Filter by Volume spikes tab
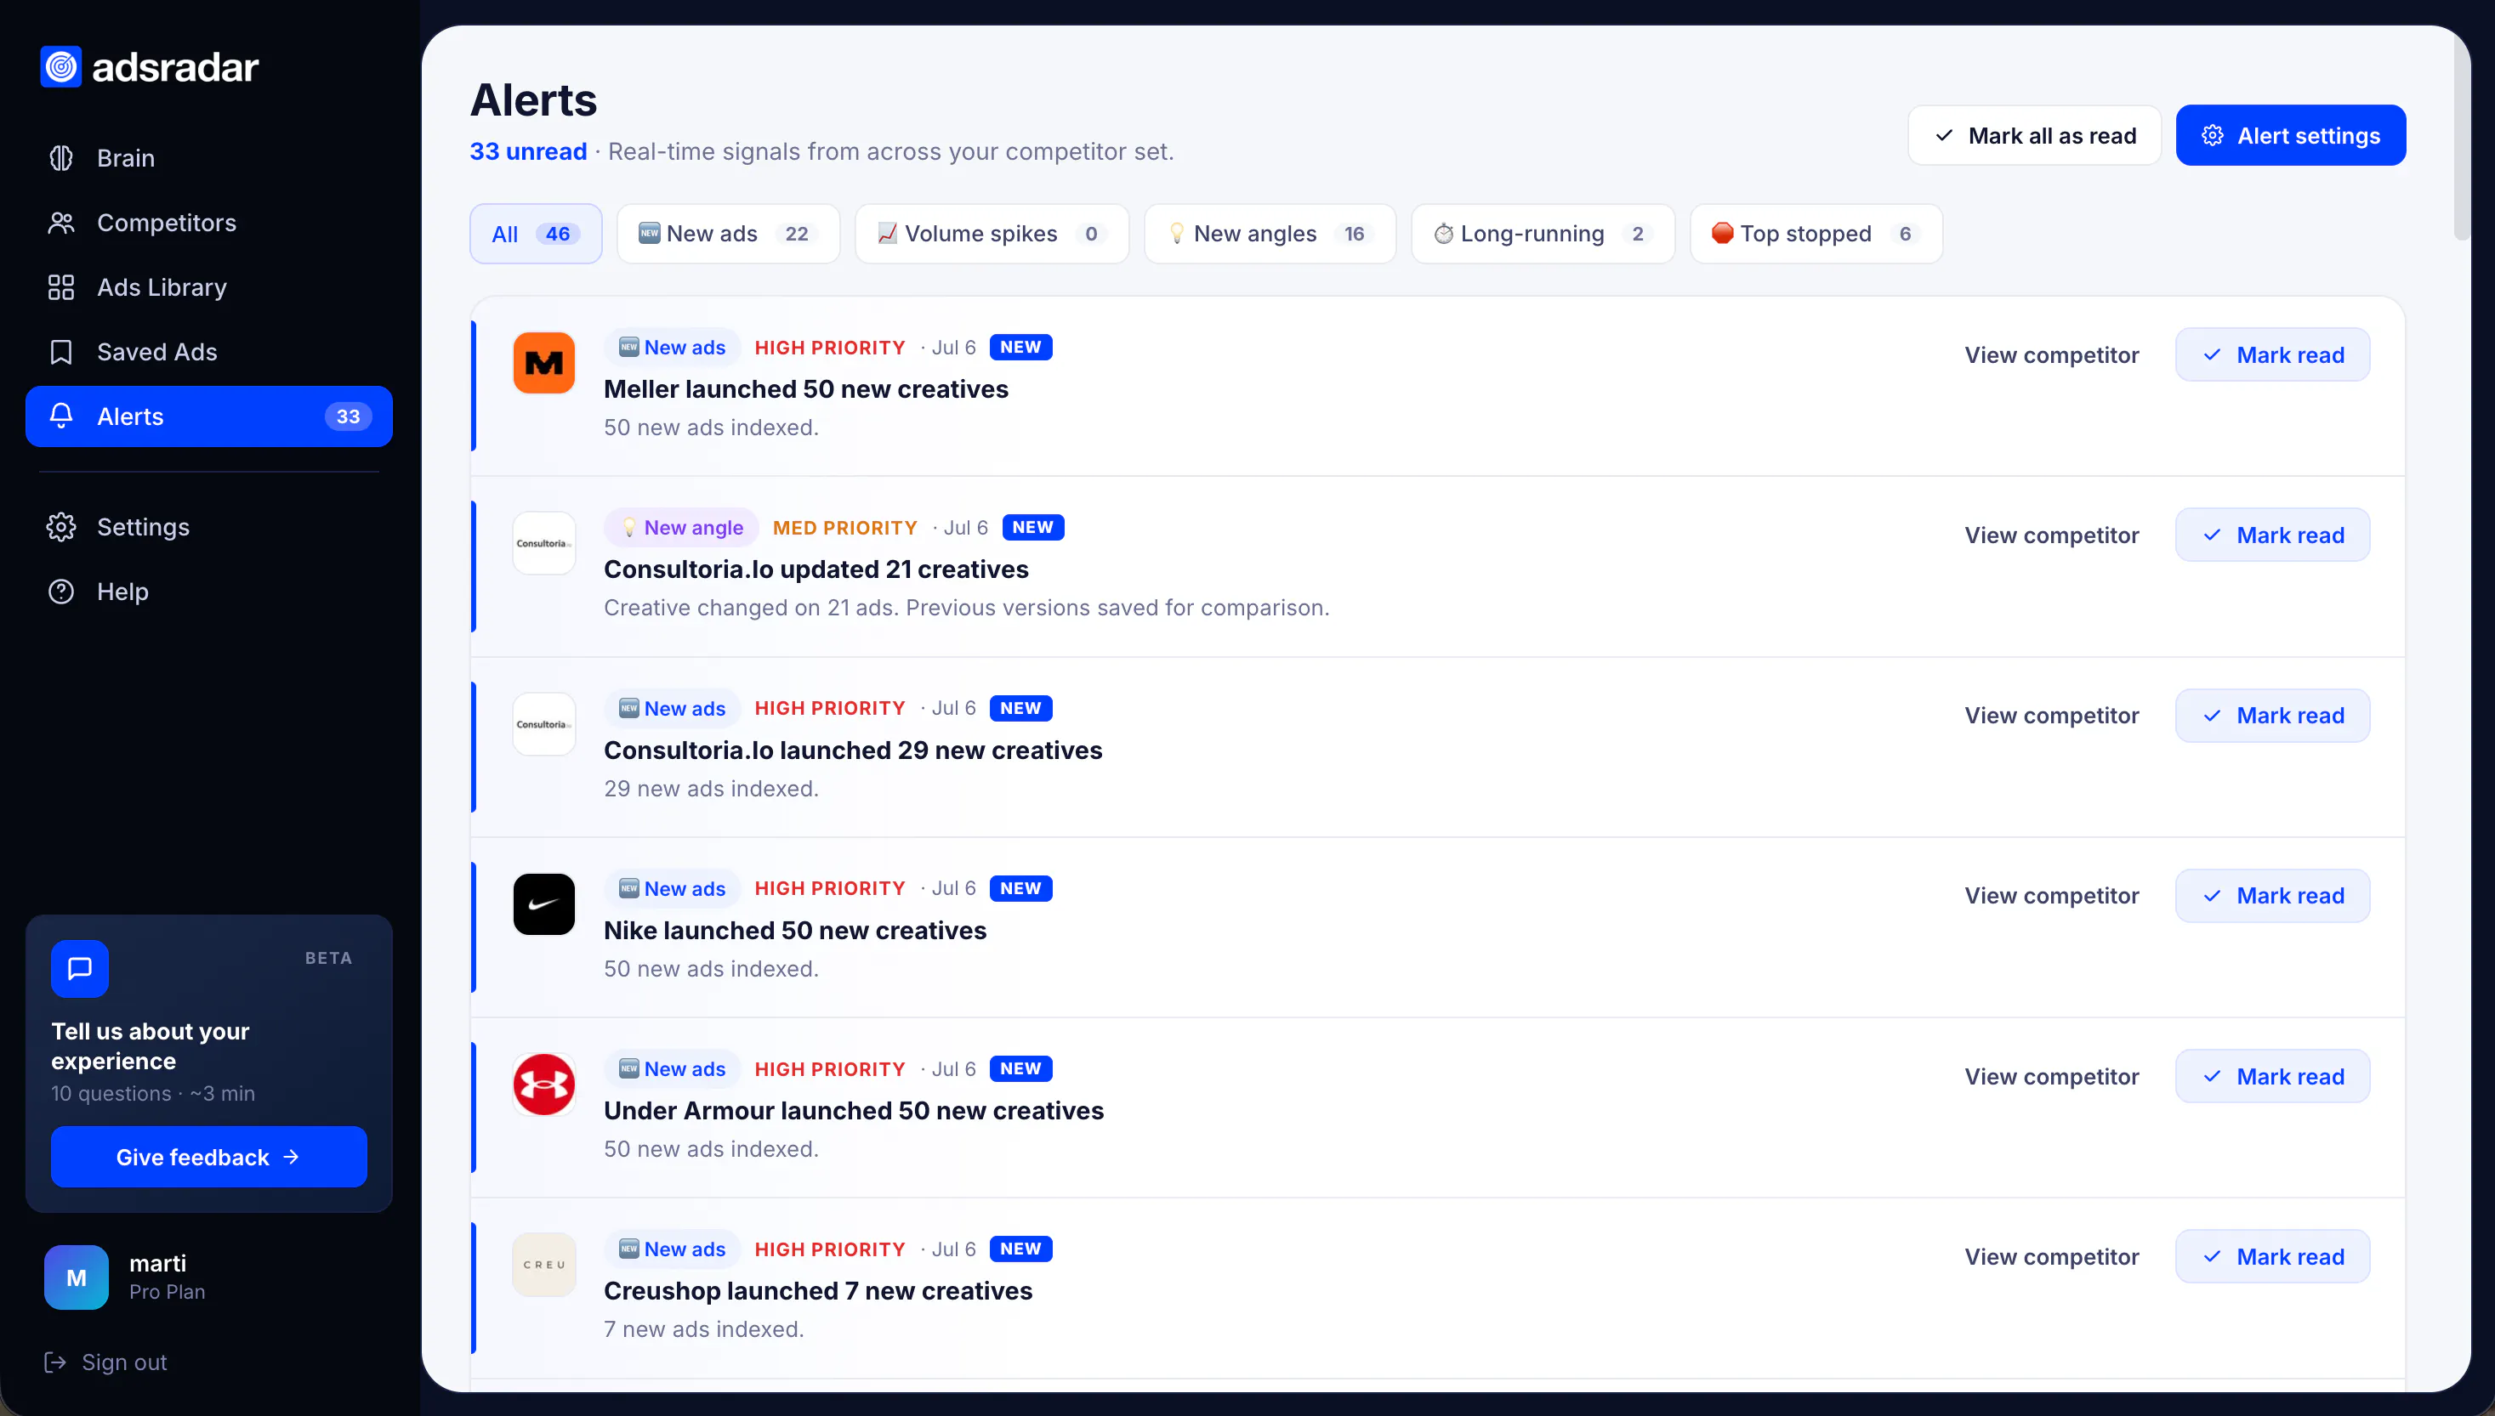The image size is (2495, 1416). pyautogui.click(x=992, y=234)
